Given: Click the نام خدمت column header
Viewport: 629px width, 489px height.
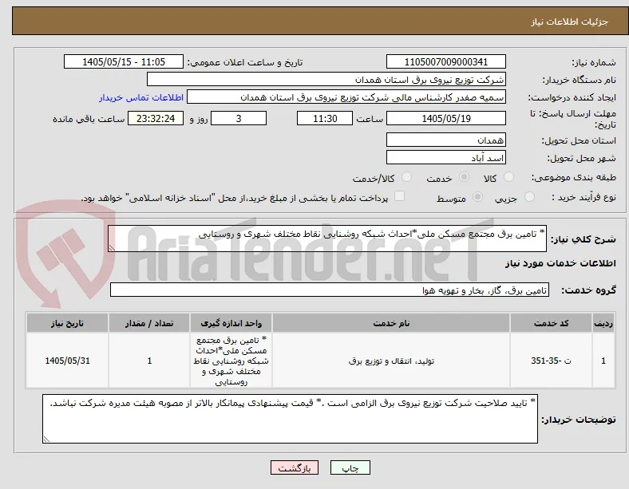Looking at the screenshot, I should click(391, 323).
